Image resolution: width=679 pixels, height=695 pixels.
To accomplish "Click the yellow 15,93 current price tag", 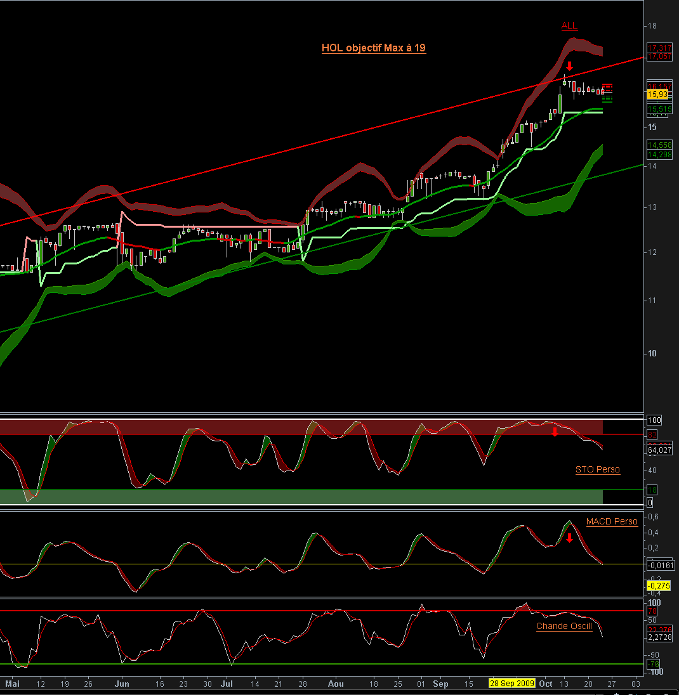I will pyautogui.click(x=657, y=94).
